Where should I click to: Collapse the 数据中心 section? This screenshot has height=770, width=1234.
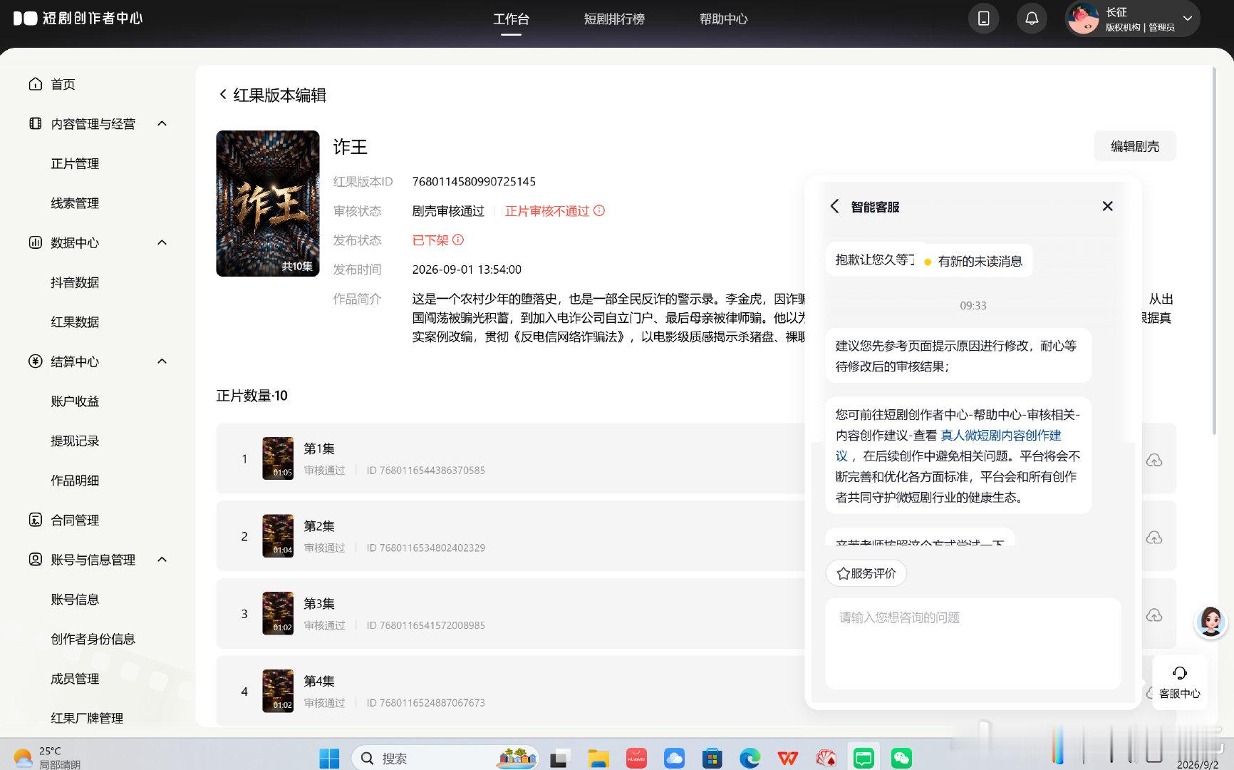point(162,242)
